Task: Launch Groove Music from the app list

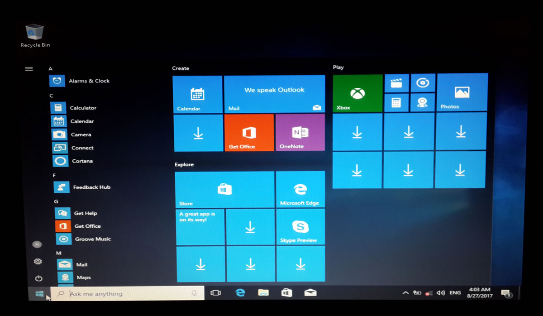Action: 83,239
